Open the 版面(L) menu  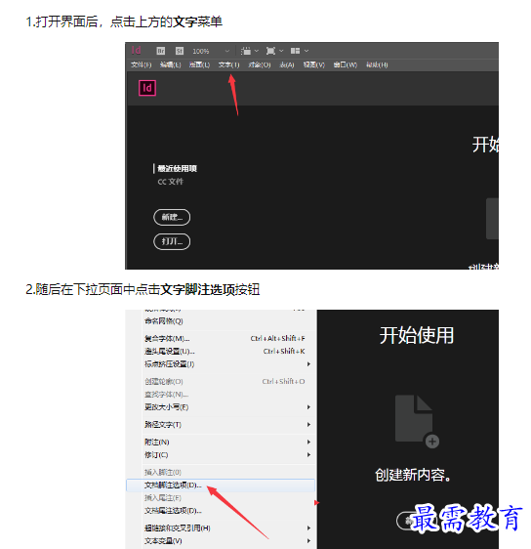[199, 64]
